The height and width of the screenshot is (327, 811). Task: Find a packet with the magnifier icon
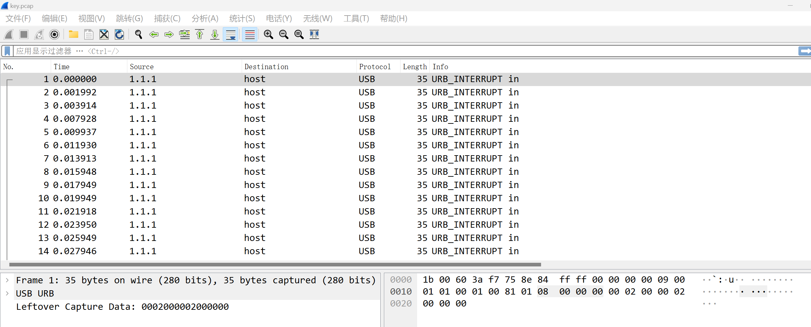tap(139, 34)
